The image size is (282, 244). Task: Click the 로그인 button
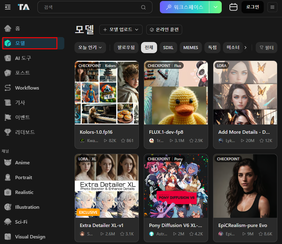253,7
